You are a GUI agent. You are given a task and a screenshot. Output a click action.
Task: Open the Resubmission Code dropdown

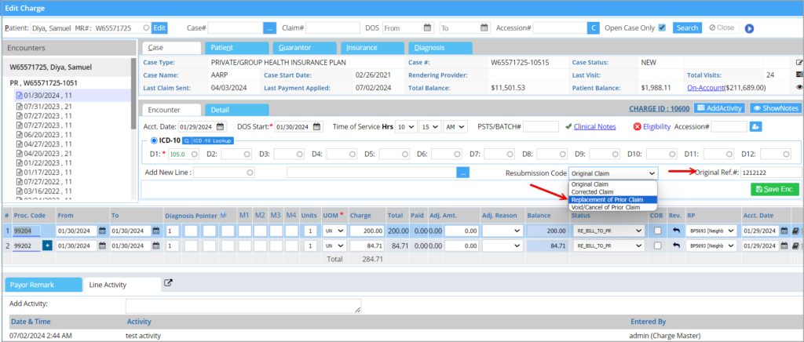point(612,173)
